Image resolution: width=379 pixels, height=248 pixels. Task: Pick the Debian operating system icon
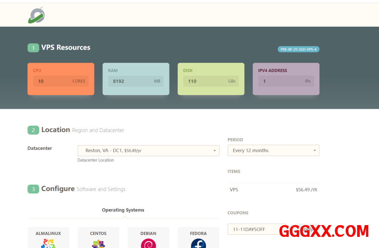[x=148, y=242]
